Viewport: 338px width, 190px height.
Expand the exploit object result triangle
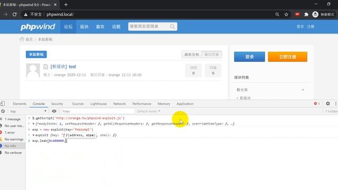coord(34,135)
